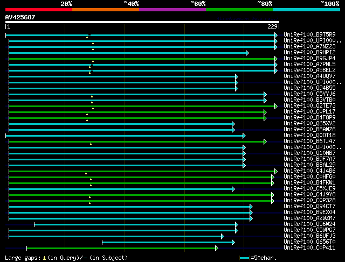Viewport: 345px width, 262px height.
Task: Select the UniRef100_A5BEL2 label
Action: (x=309, y=70)
